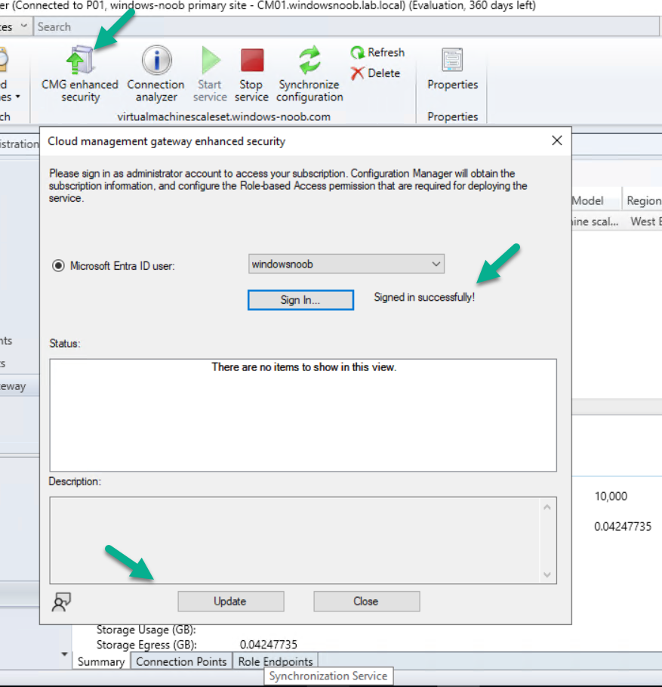Click the West region cell in list
Screen dimensions: 662x687
pos(645,221)
